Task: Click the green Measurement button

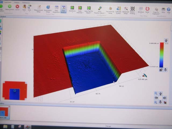Action: click(10, 7)
